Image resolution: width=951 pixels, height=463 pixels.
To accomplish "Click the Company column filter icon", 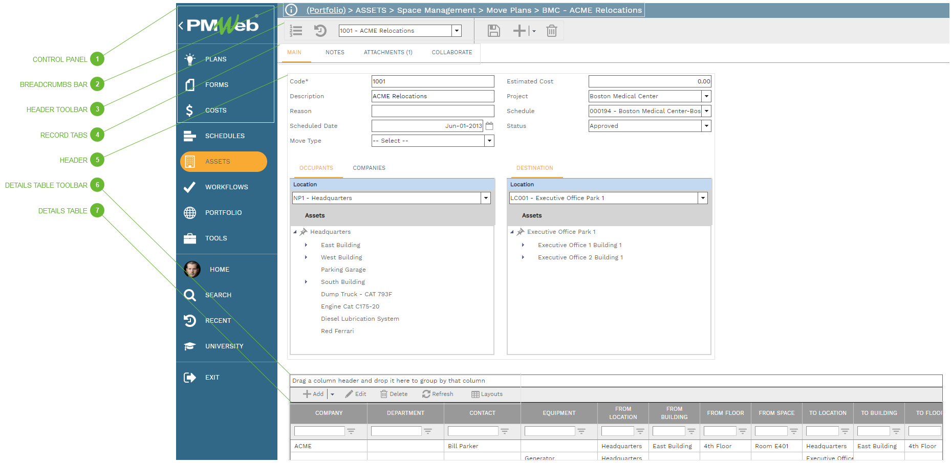I will [x=351, y=431].
